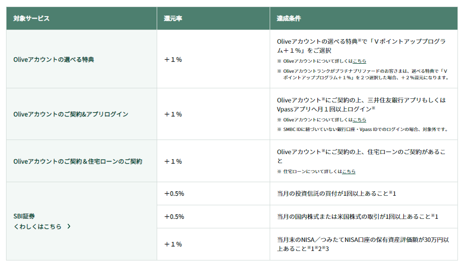This screenshot has width=462, height=263.
Task: Click the ＋１％ rate in the NISA row
Action: point(173,244)
